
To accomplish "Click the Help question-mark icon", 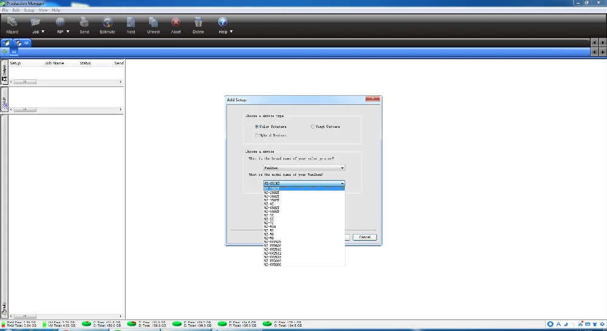I will [223, 22].
